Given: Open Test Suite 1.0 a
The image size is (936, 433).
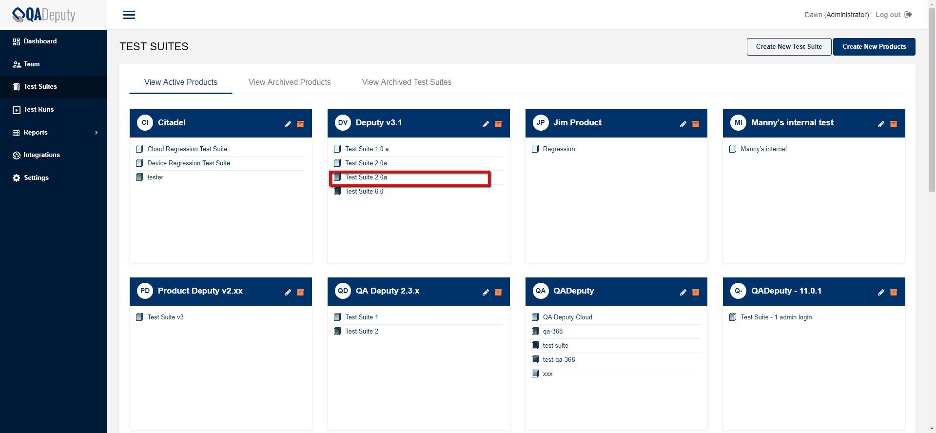Looking at the screenshot, I should (x=367, y=149).
